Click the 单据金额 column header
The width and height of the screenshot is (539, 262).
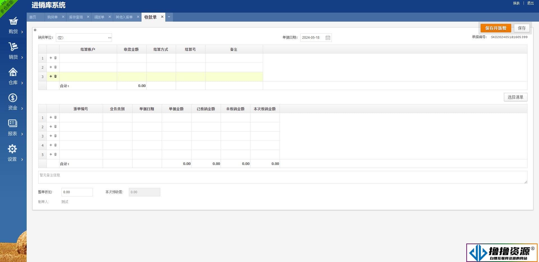(x=177, y=109)
